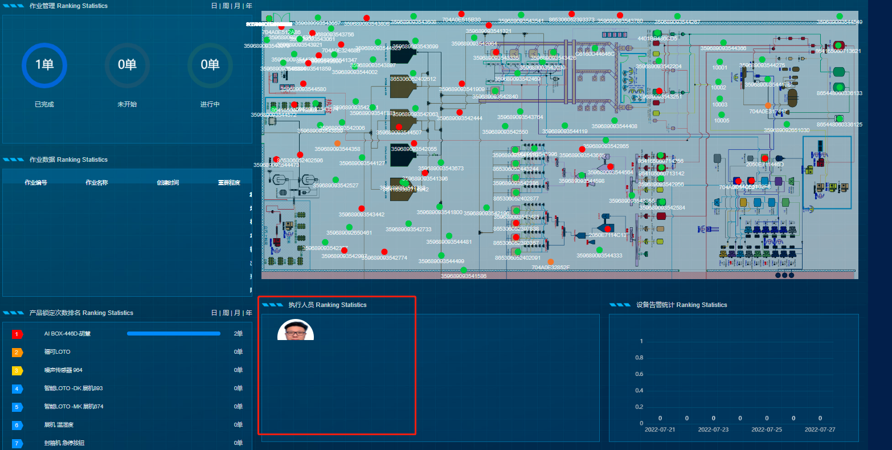The image size is (892, 450).
Task: Select ranking row 噪声传感器 964
Action: click(128, 370)
